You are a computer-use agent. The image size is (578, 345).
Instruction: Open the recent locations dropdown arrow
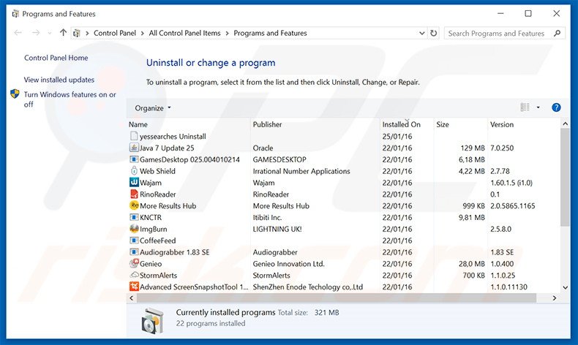click(50, 33)
